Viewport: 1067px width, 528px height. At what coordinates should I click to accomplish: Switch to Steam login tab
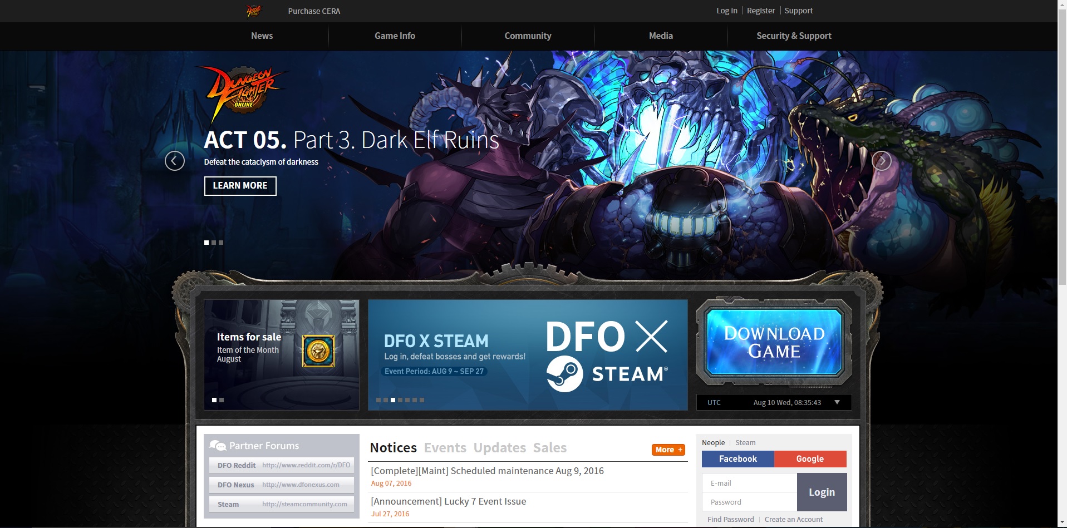pos(745,443)
